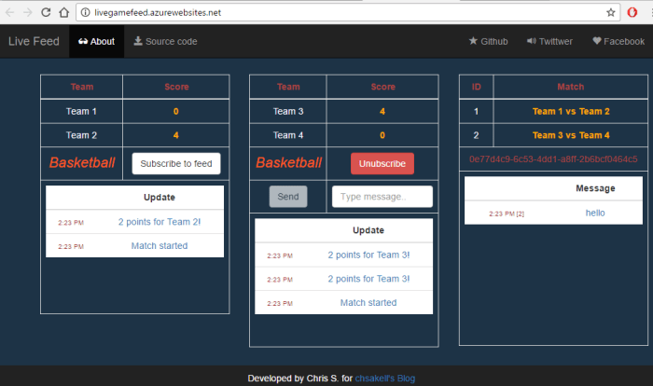
Task: Click the hello message text
Action: (595, 213)
